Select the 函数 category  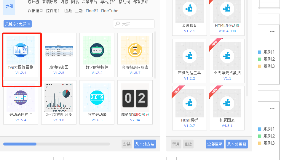click(68, 11)
